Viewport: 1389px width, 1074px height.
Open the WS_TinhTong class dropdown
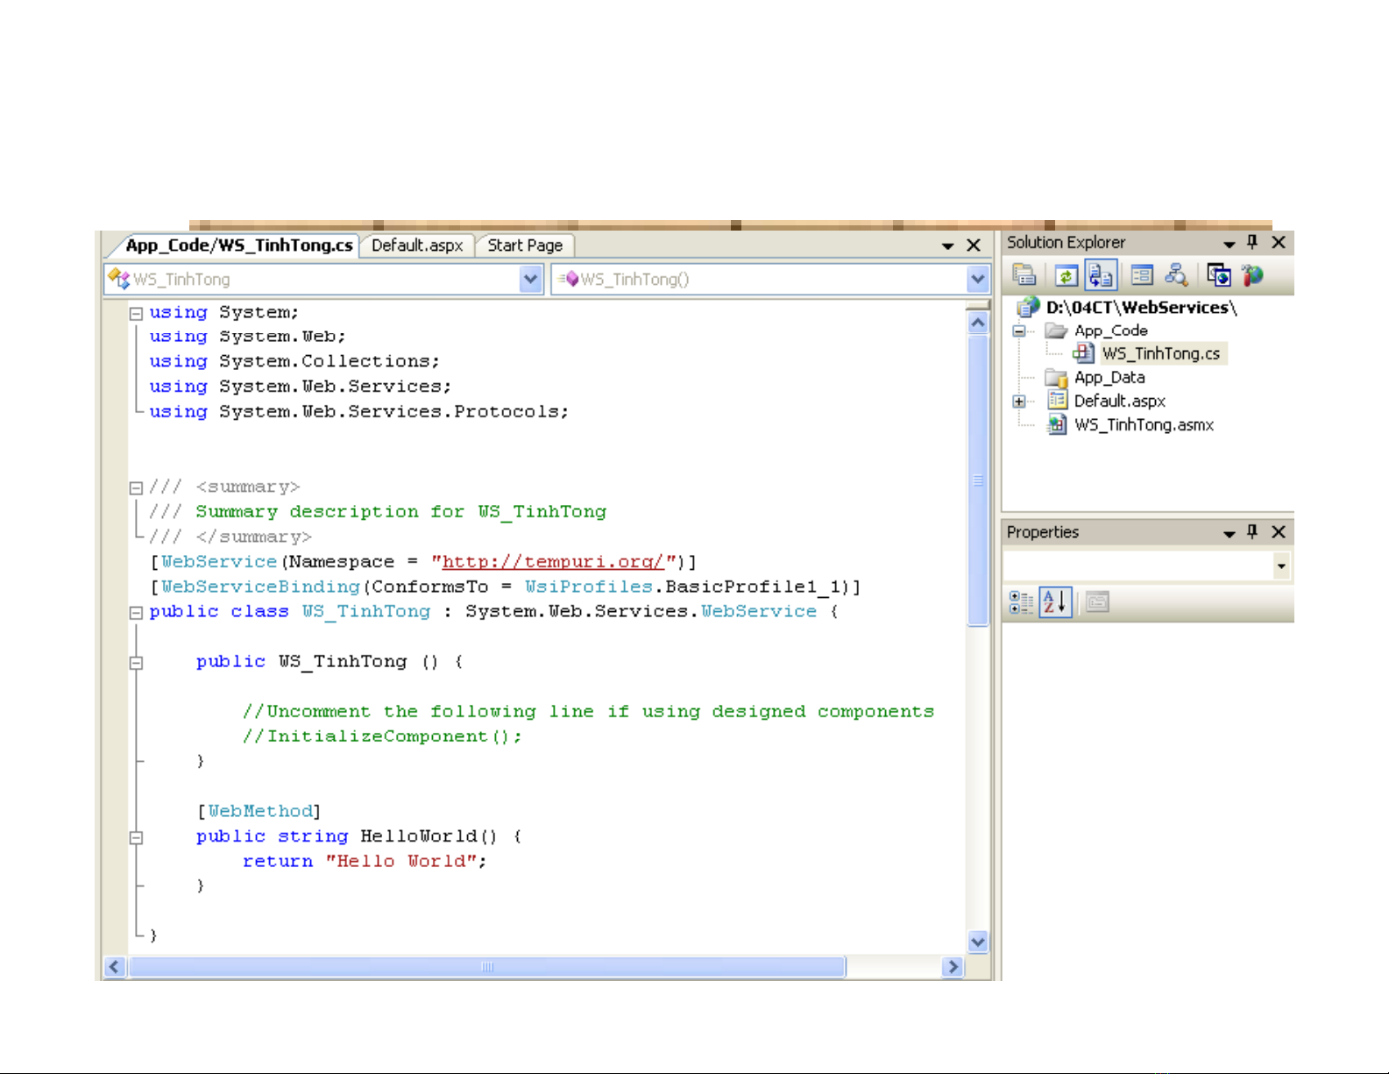coord(530,280)
